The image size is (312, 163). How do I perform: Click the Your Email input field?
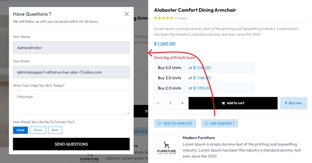point(71,72)
